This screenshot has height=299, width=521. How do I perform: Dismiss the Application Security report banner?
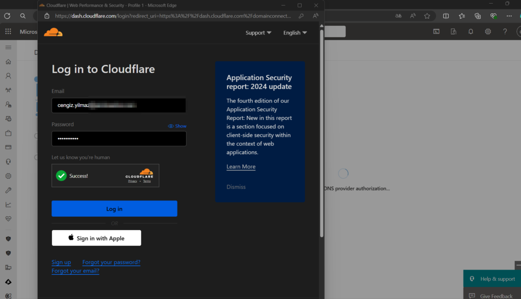[x=236, y=187]
